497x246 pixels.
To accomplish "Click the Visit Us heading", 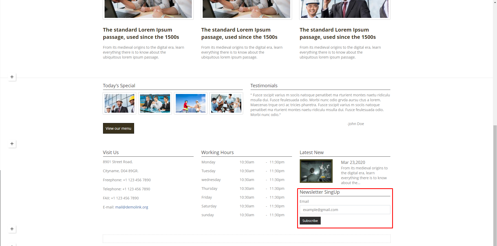I will 111,153.
